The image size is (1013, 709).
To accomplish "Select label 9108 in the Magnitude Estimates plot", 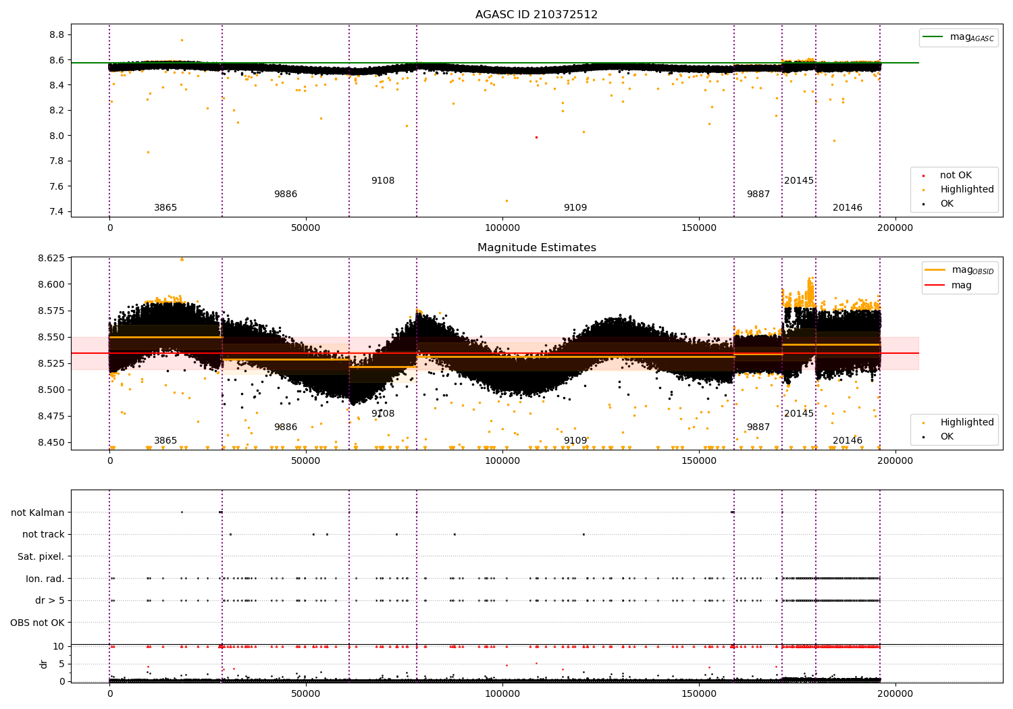I will pyautogui.click(x=383, y=413).
